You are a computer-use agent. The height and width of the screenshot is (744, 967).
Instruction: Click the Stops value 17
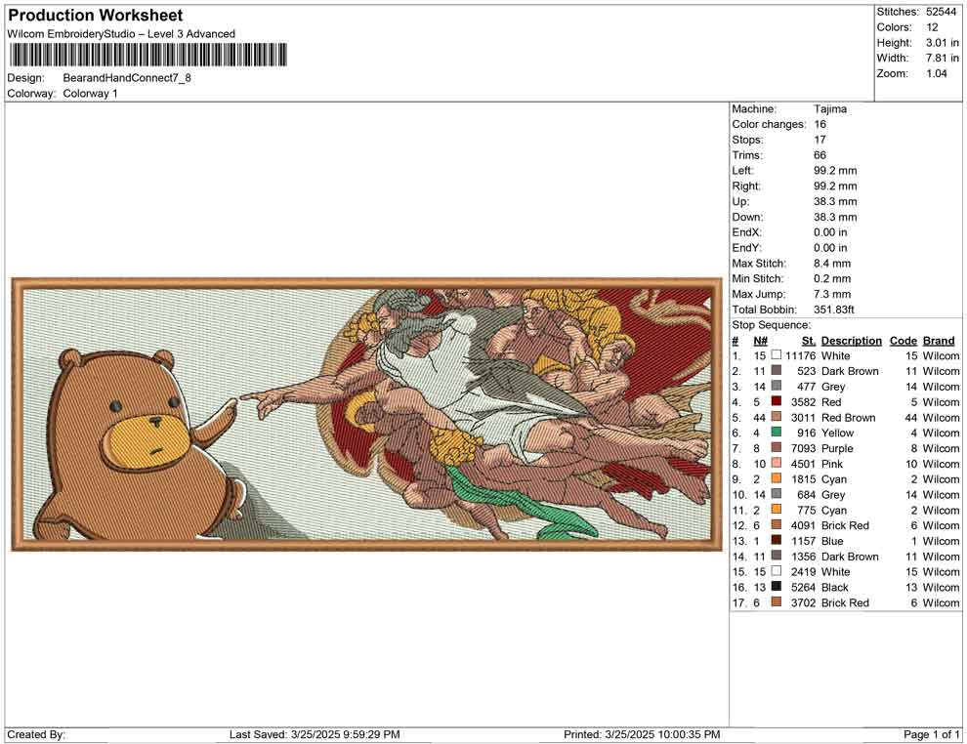[820, 140]
